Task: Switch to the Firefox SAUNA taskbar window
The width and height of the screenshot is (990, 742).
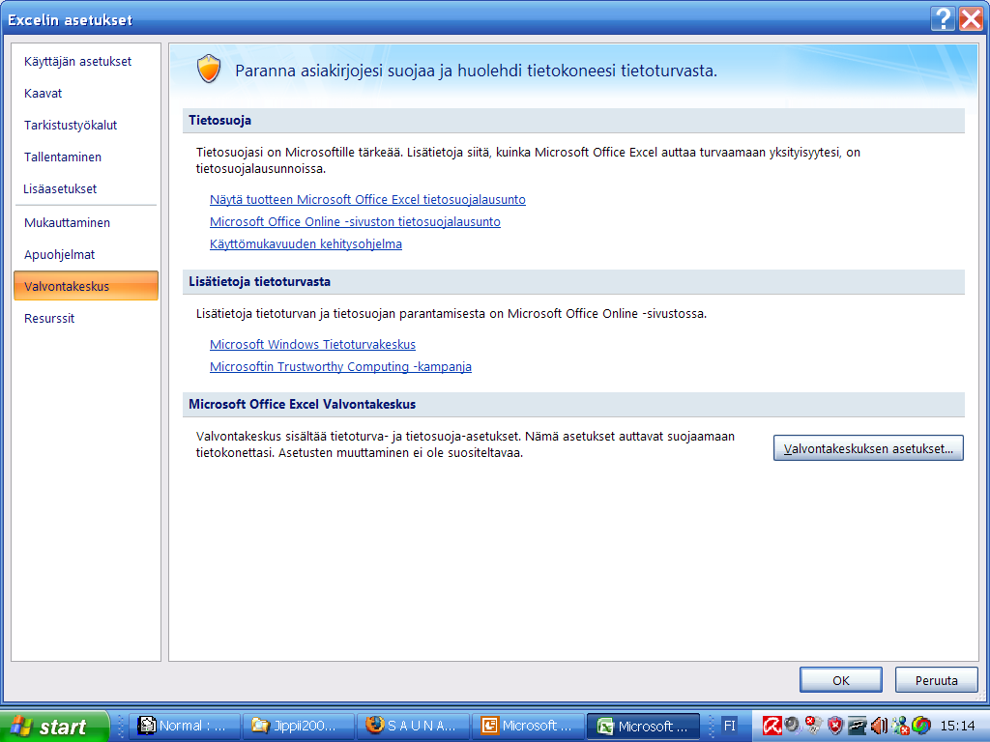Action: (x=414, y=726)
